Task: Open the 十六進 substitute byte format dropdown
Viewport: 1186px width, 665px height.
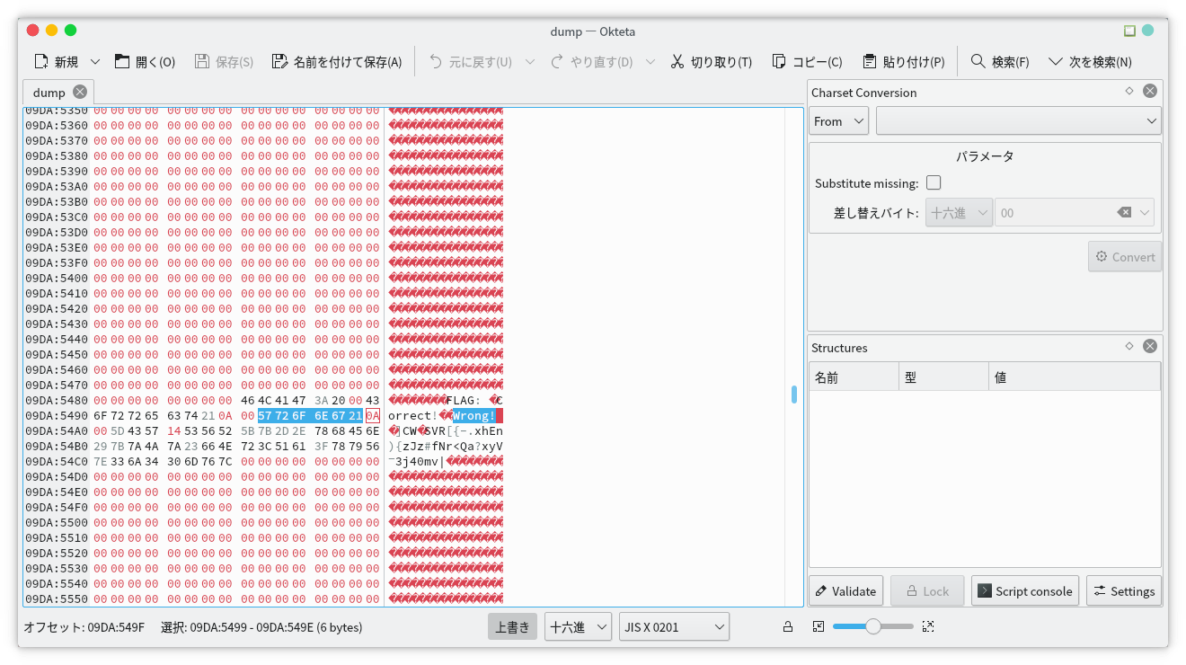Action: click(959, 213)
